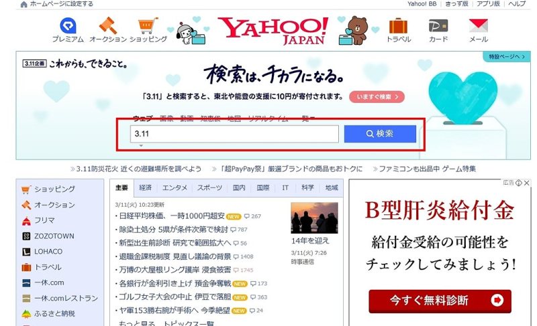Click the sidebar ふるさと納税 icon
The width and height of the screenshot is (537, 326).
click(26, 314)
